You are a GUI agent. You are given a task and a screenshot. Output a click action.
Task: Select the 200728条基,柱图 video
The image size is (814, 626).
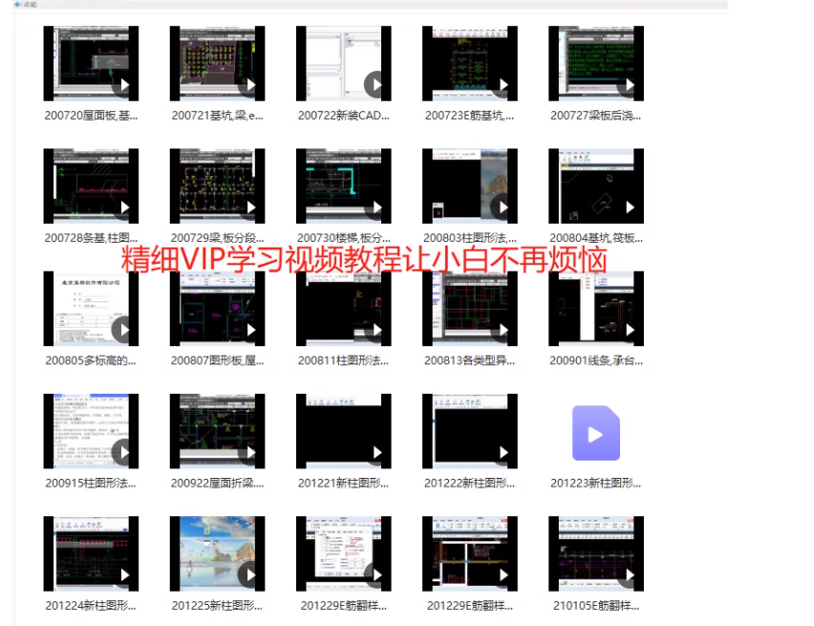(x=91, y=185)
